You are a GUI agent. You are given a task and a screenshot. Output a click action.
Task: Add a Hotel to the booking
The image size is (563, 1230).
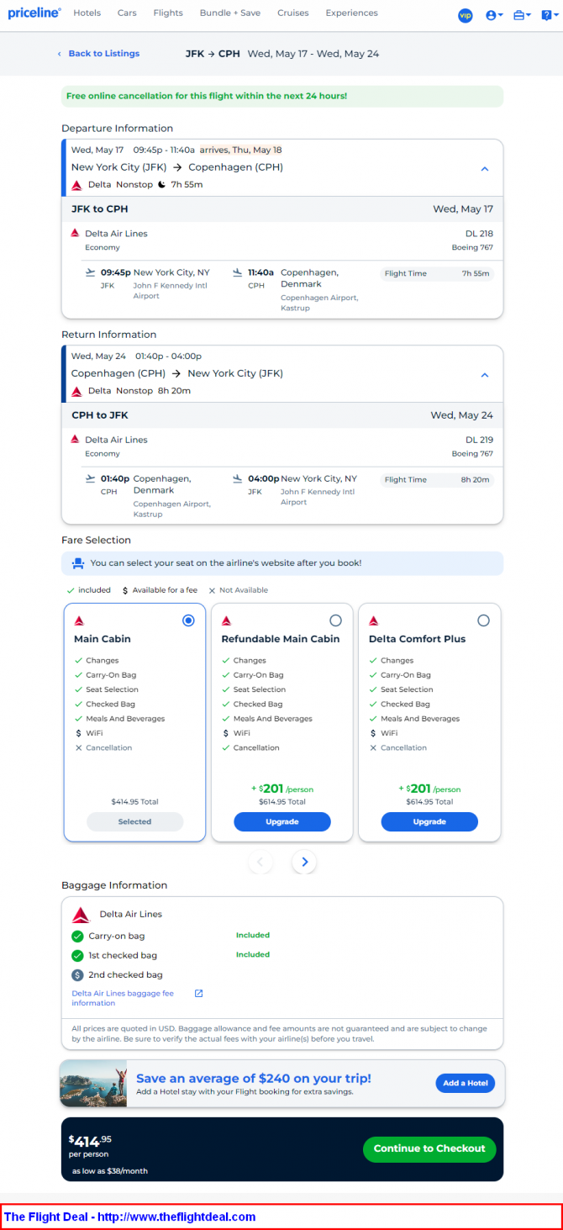(465, 1083)
